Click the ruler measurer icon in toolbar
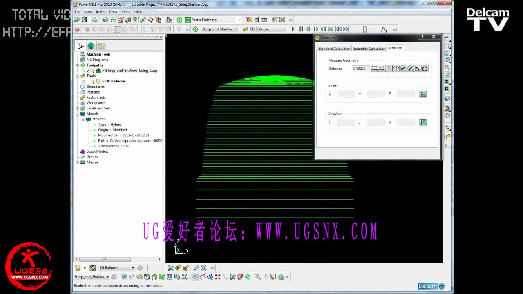Viewport: 523px width, 294px height. 264,20
